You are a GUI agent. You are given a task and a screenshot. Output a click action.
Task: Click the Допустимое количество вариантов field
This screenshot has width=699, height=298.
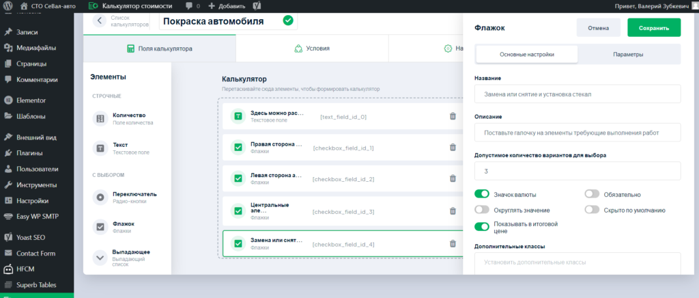pyautogui.click(x=578, y=171)
